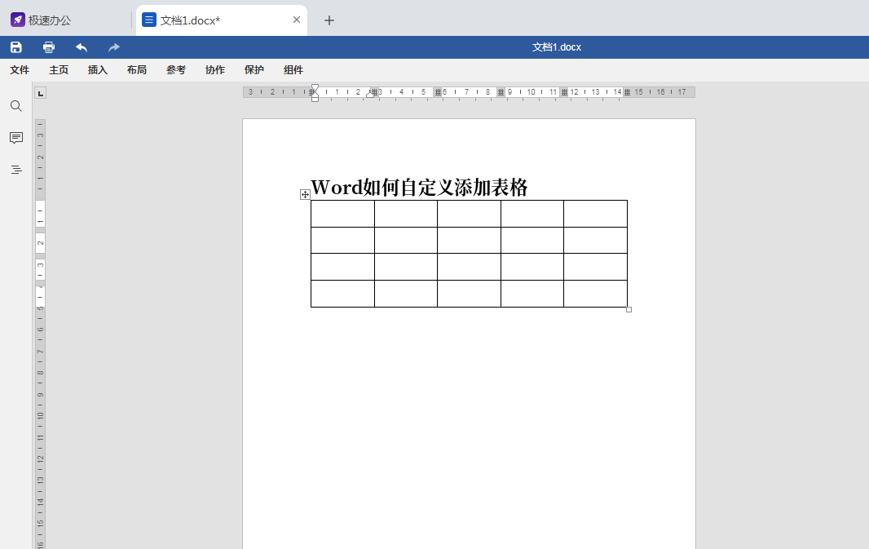Click the heading Word如何自定义添加表格

(x=419, y=188)
